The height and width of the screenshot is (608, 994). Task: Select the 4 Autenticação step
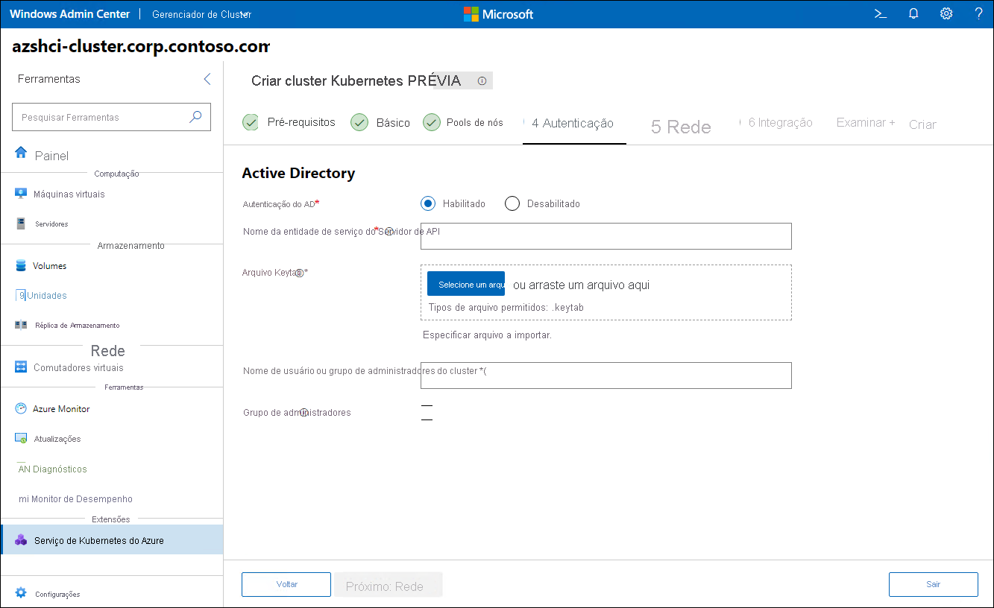point(573,123)
